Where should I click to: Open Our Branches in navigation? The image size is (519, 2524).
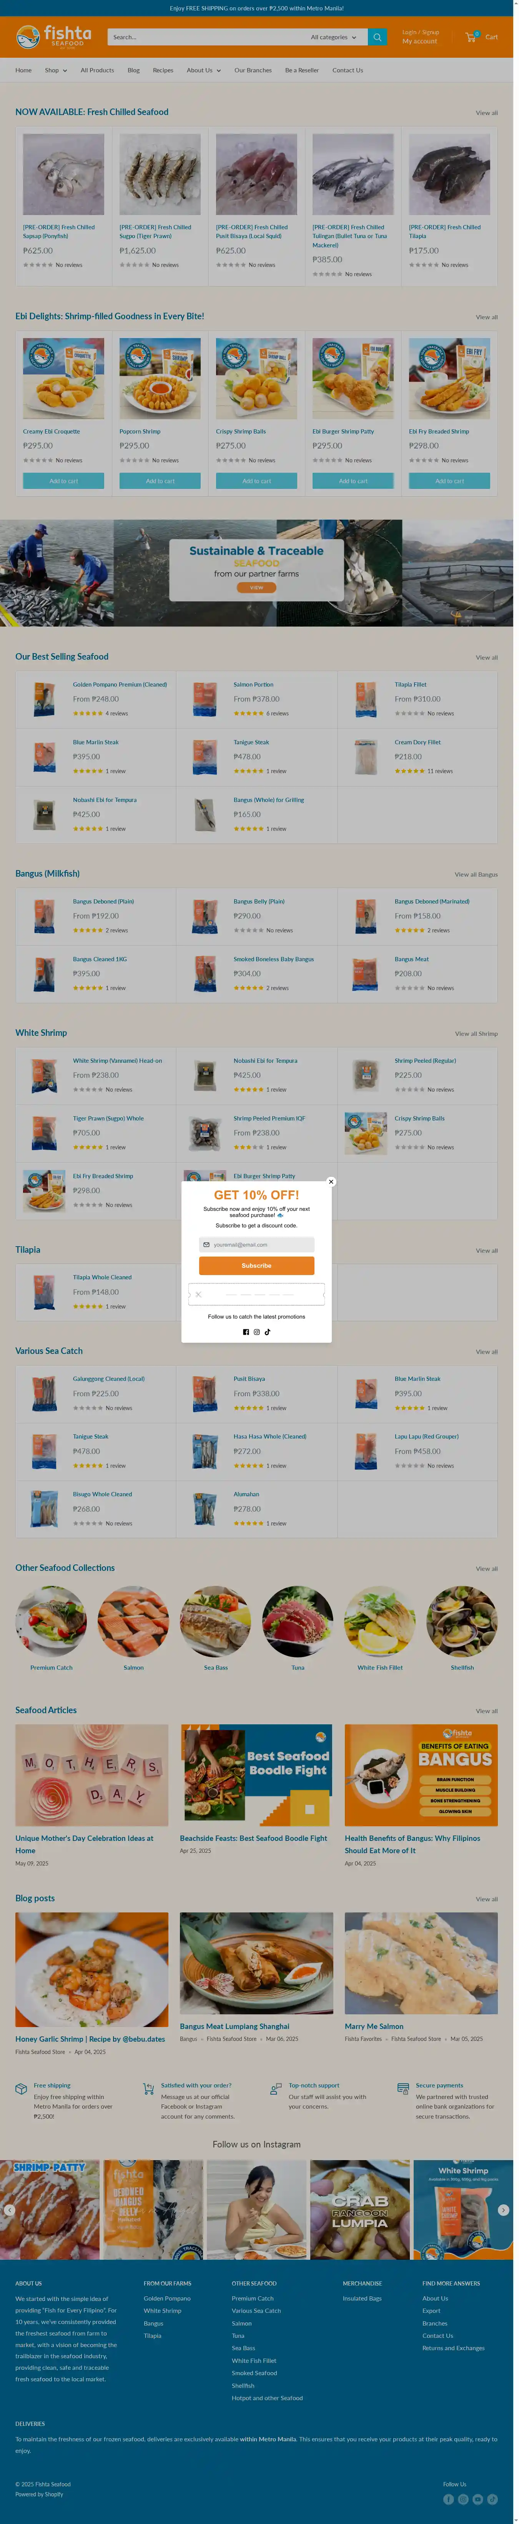[x=253, y=70]
